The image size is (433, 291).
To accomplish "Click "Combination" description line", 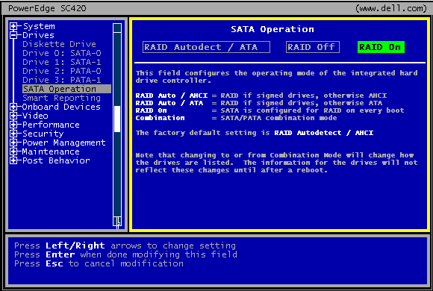I will tap(236, 118).
